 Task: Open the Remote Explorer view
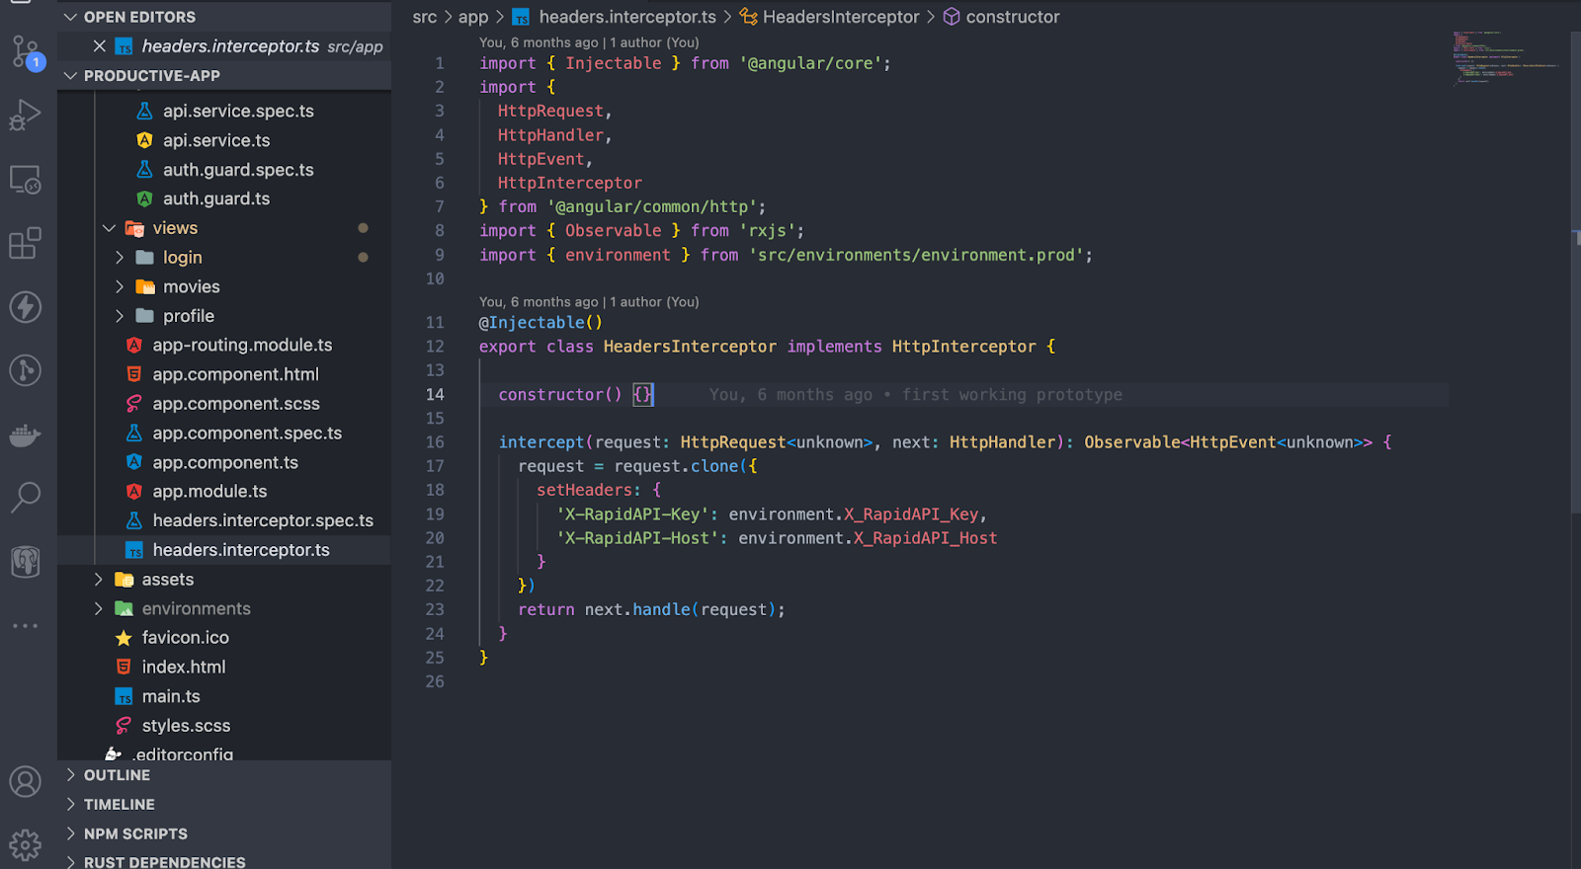pyautogui.click(x=26, y=180)
